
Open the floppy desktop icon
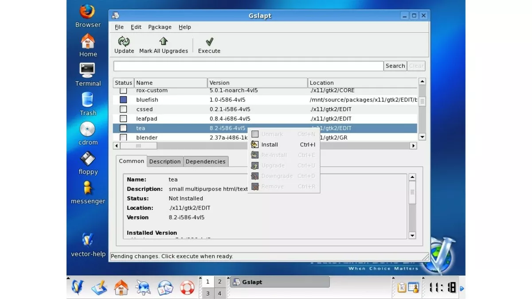pos(88,159)
